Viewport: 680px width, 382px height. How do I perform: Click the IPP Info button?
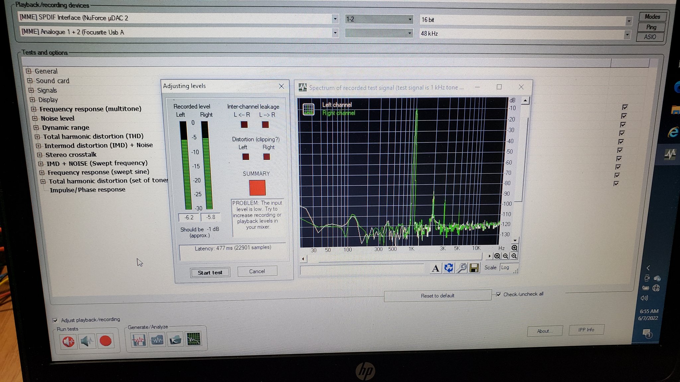pyautogui.click(x=586, y=330)
